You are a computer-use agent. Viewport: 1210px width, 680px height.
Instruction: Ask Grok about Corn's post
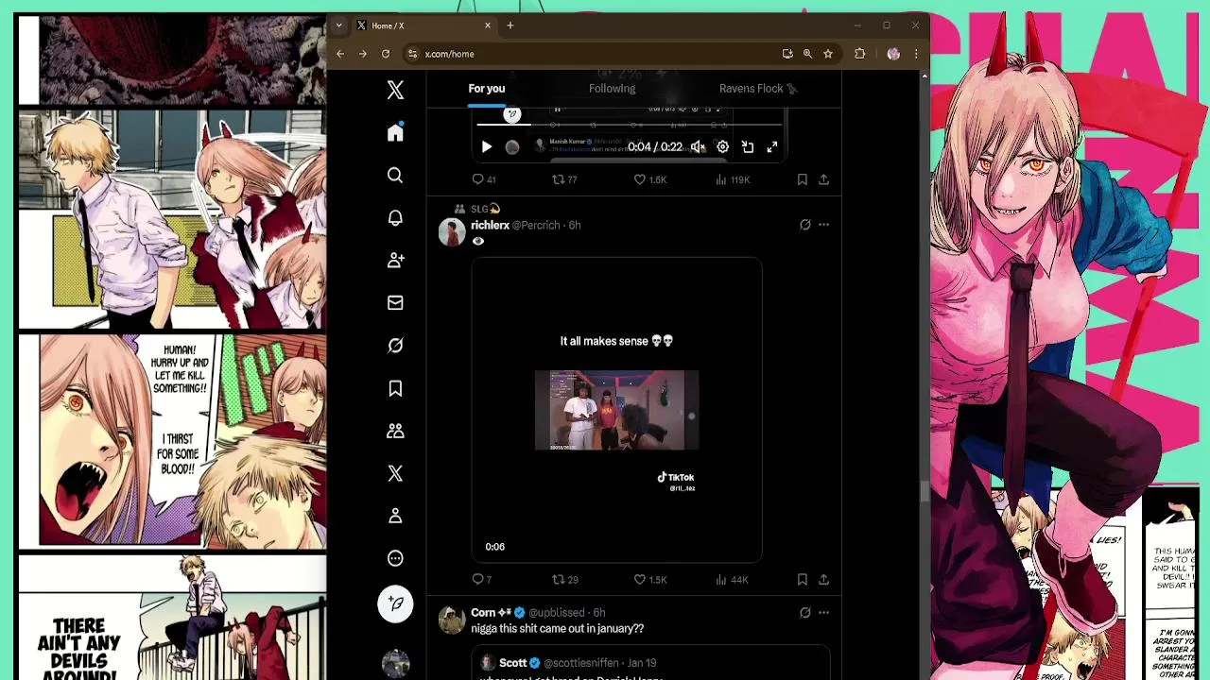pyautogui.click(x=804, y=612)
